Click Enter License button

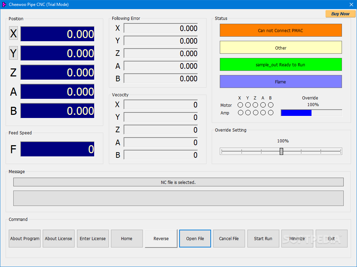point(93,238)
